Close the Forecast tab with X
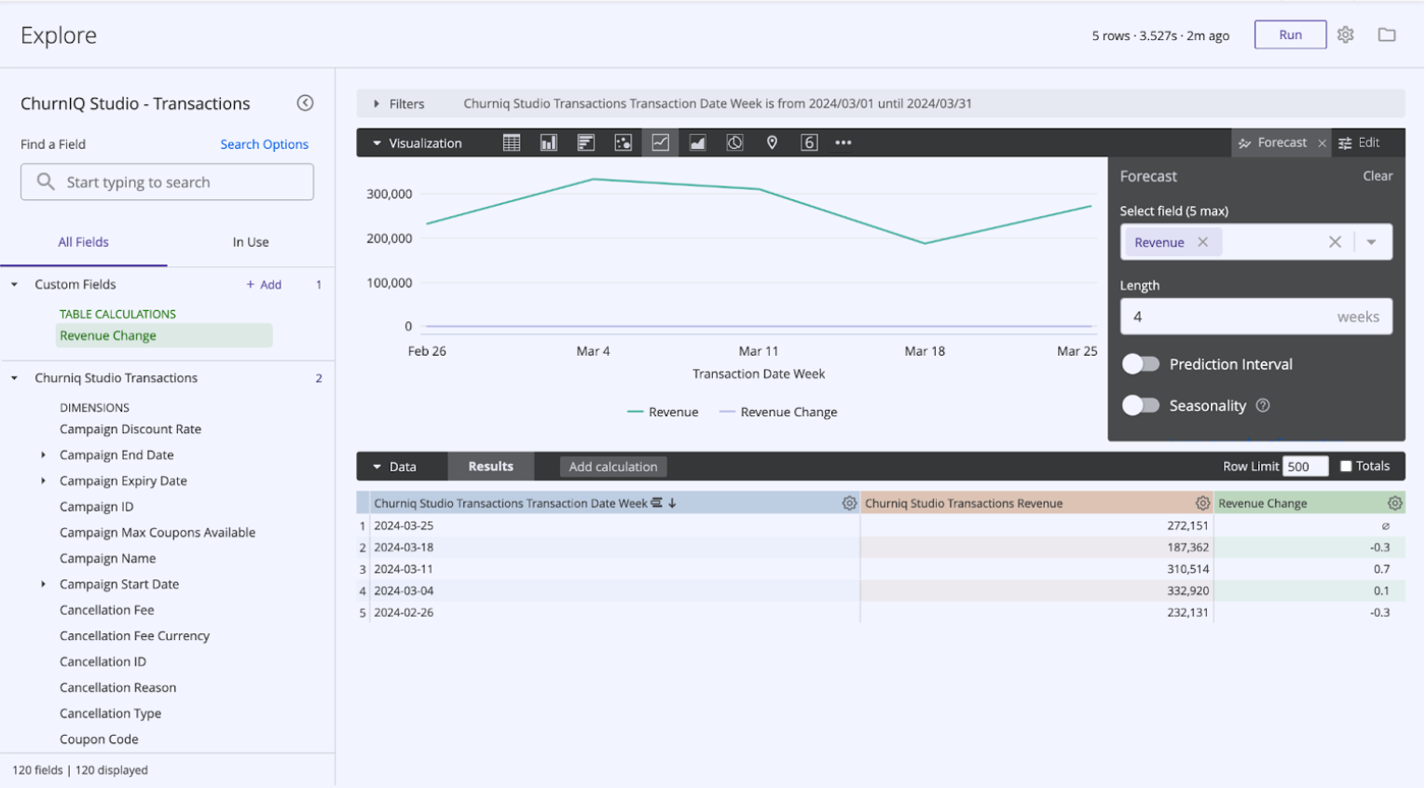This screenshot has height=788, width=1426. click(x=1323, y=143)
